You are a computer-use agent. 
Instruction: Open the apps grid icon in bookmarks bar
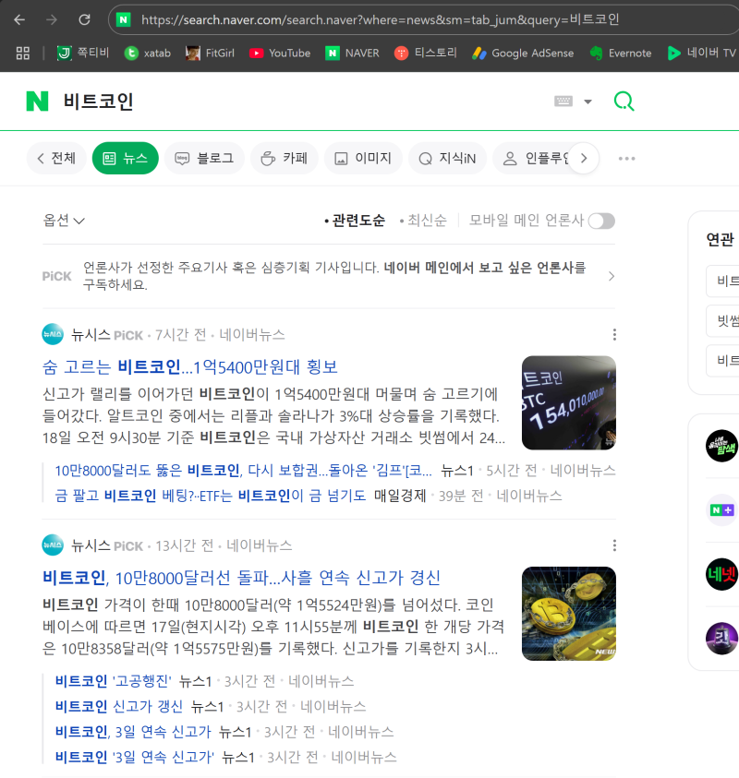(23, 54)
